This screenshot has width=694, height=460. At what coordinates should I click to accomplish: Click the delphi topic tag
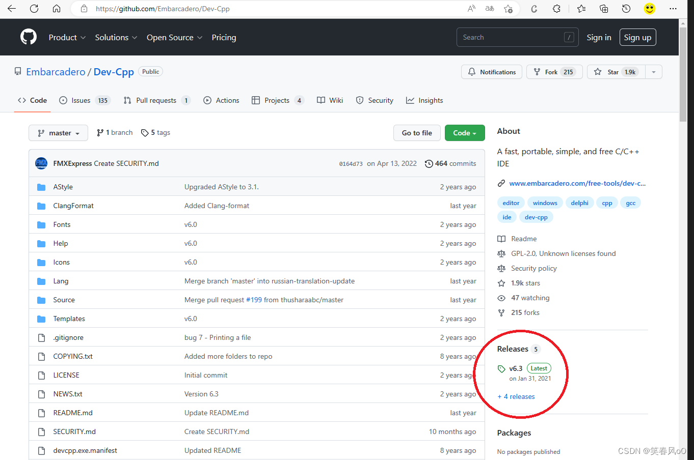pyautogui.click(x=579, y=203)
